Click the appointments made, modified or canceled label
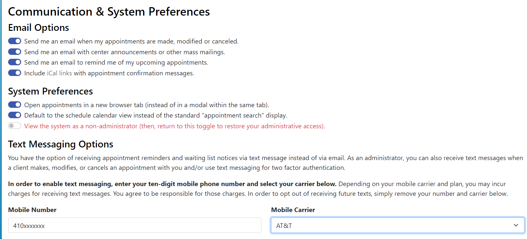527x239 pixels. click(131, 41)
